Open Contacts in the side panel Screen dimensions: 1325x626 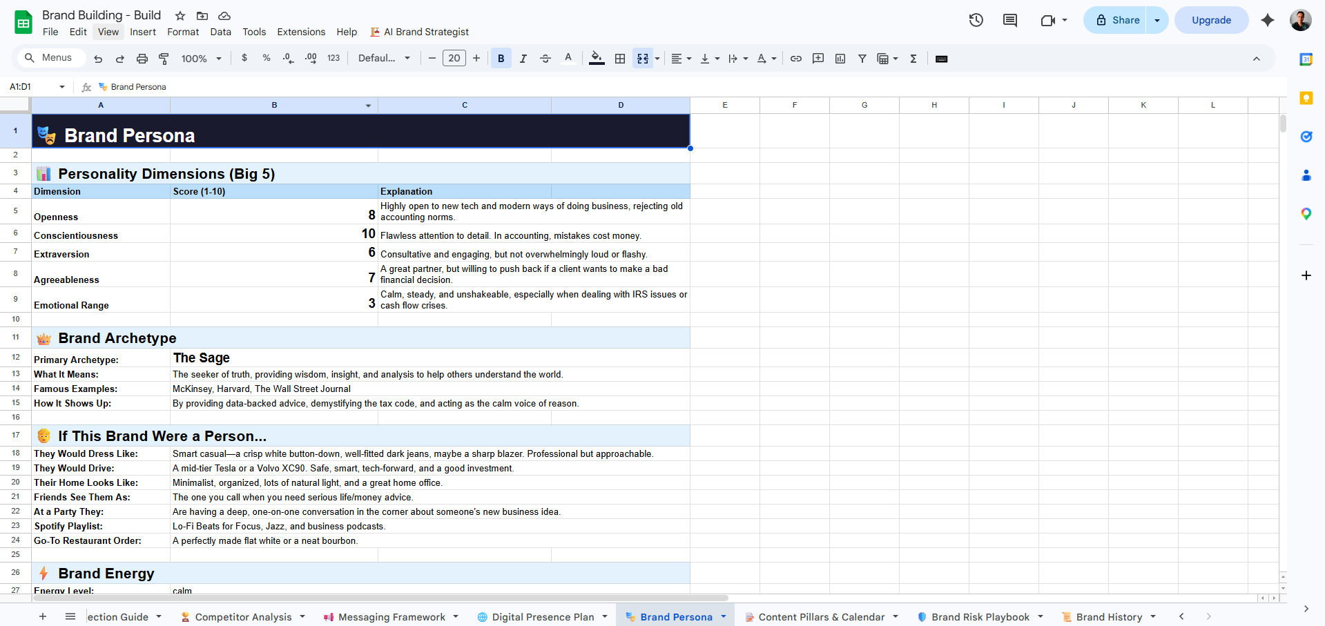coord(1306,175)
